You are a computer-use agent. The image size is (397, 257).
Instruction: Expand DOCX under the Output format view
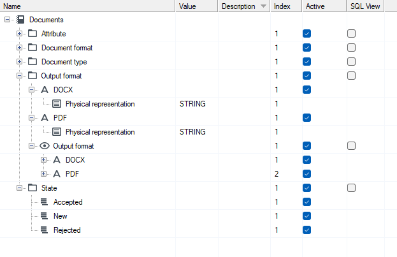43,159
